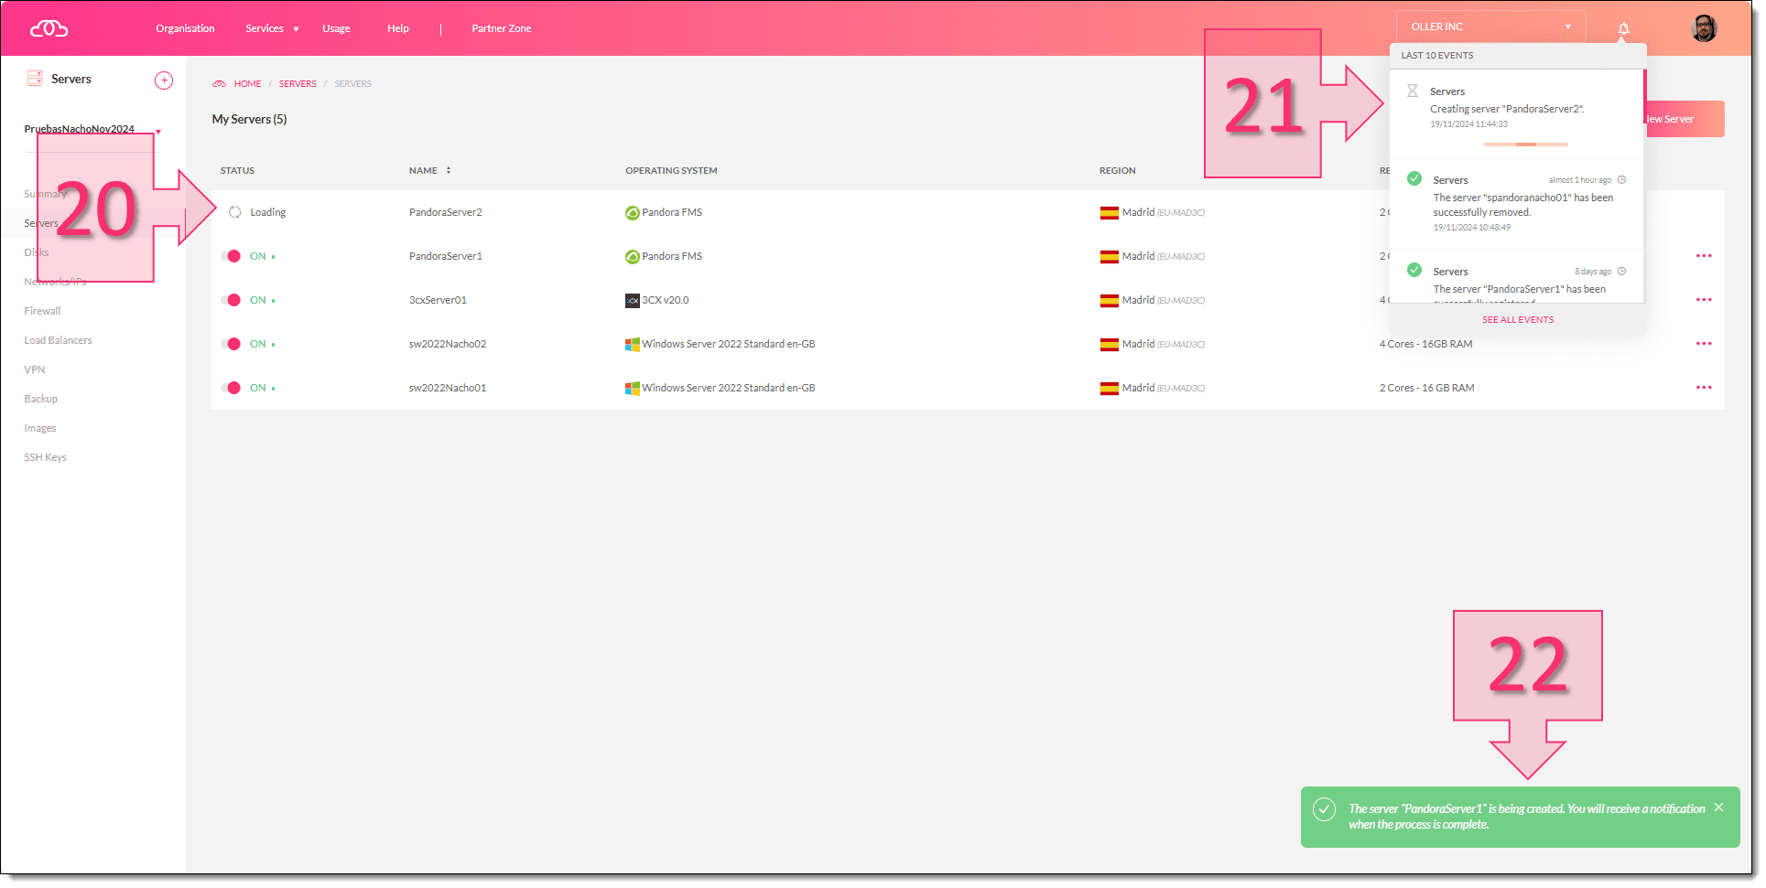Open sw2022Nacho02 server name
This screenshot has width=1766, height=888.
pyautogui.click(x=447, y=344)
